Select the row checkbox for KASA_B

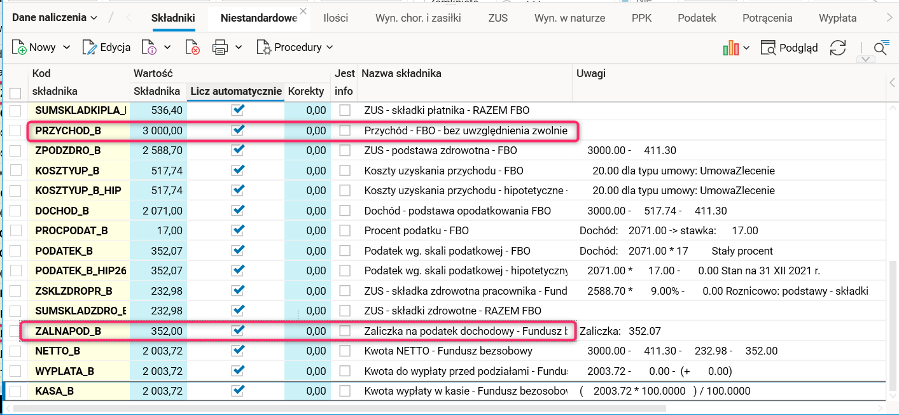(16, 391)
